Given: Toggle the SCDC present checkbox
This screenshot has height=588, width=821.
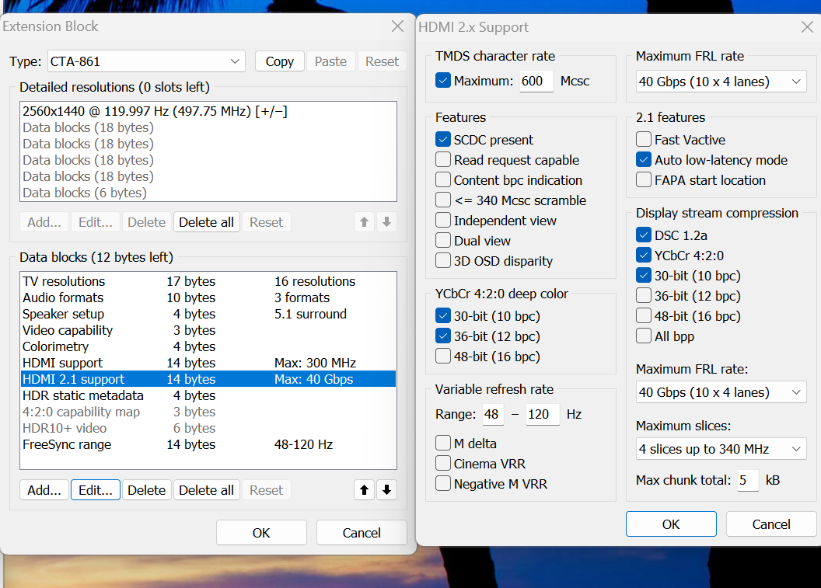Looking at the screenshot, I should click(443, 140).
